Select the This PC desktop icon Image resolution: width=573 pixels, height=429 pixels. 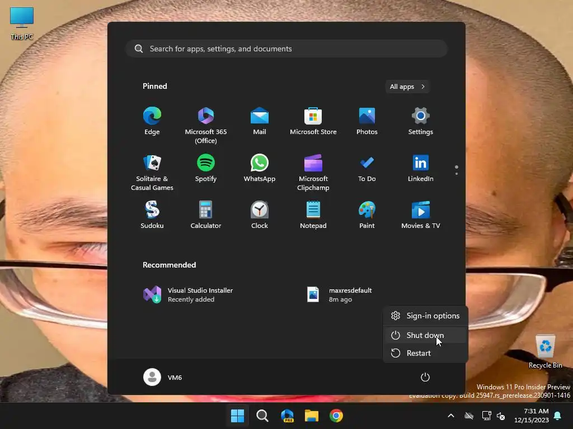(x=22, y=23)
